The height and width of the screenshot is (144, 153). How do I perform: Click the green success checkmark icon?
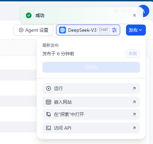pos(29,15)
